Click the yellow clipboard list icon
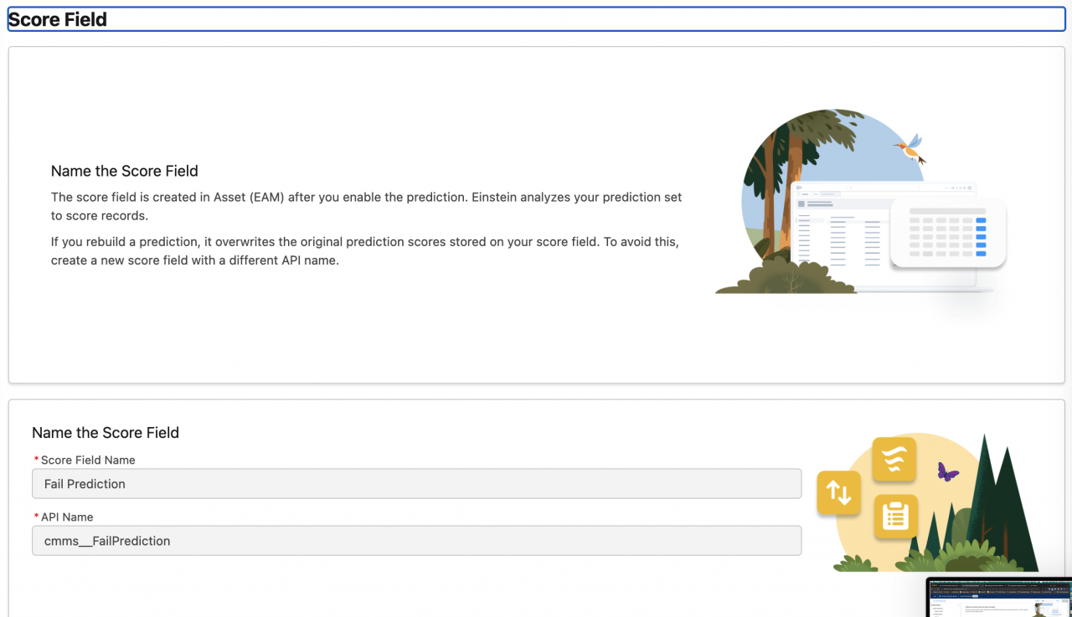Image resolution: width=1072 pixels, height=617 pixels. [895, 516]
